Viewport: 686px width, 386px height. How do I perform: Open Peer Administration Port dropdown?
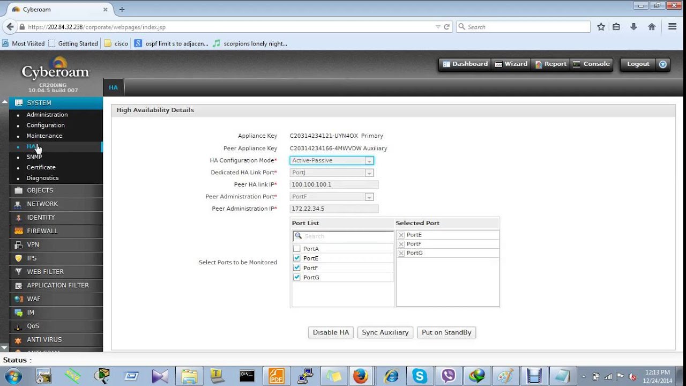(x=332, y=197)
